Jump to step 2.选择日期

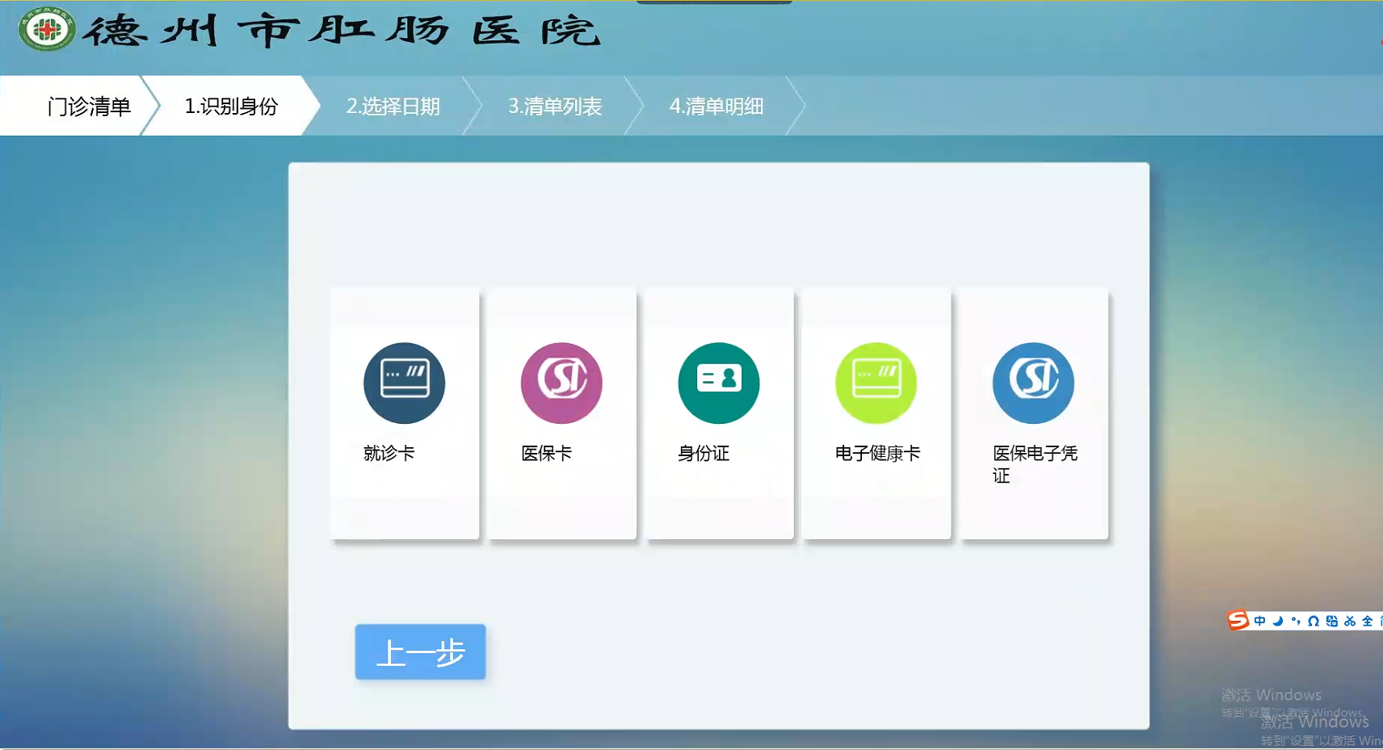pyautogui.click(x=393, y=106)
